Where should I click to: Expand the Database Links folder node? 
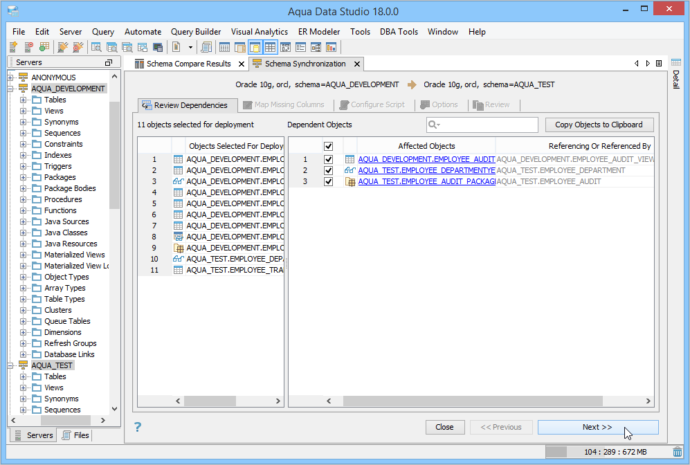(23, 354)
